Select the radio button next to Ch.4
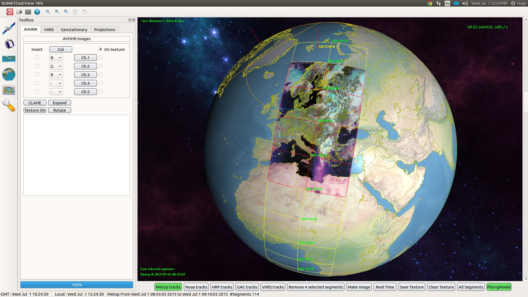Screen dimensions: 528x297 coord(101,83)
